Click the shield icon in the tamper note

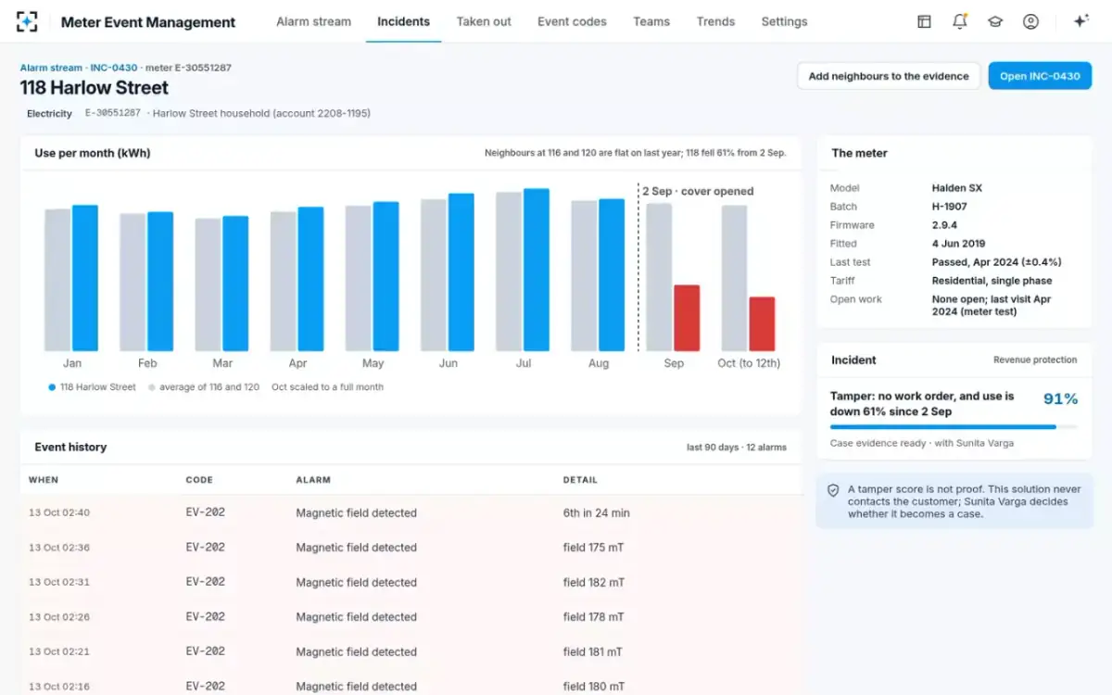pyautogui.click(x=833, y=489)
